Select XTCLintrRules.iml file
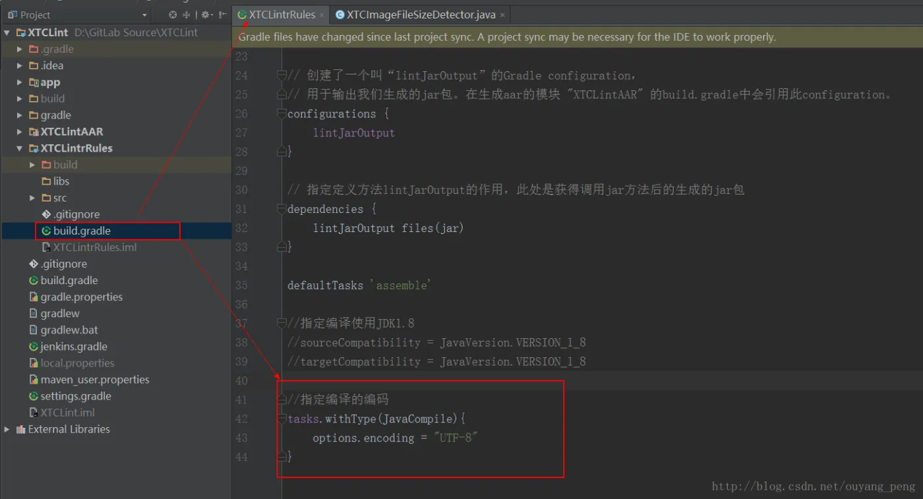 [x=95, y=247]
